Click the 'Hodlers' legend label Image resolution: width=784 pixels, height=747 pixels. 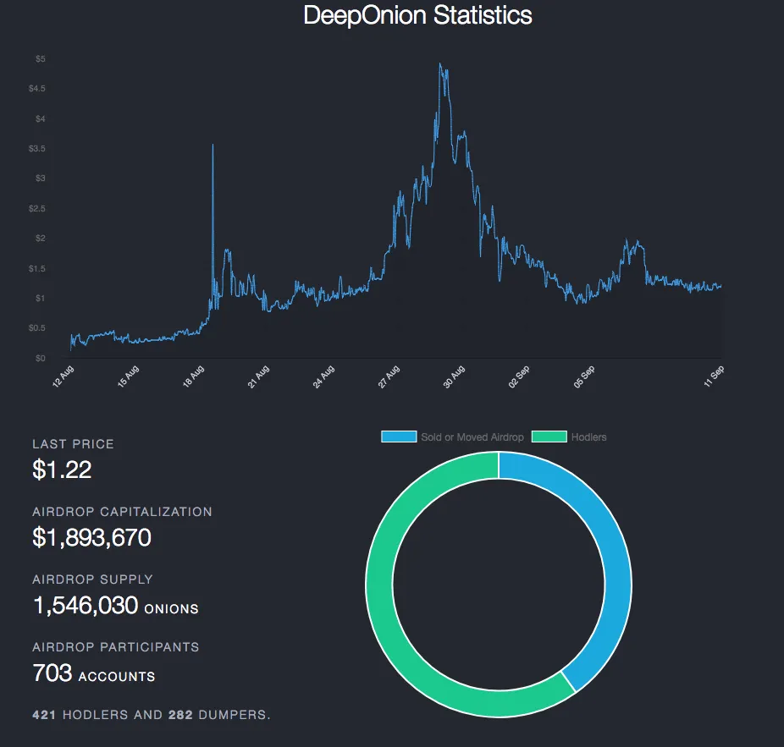588,437
